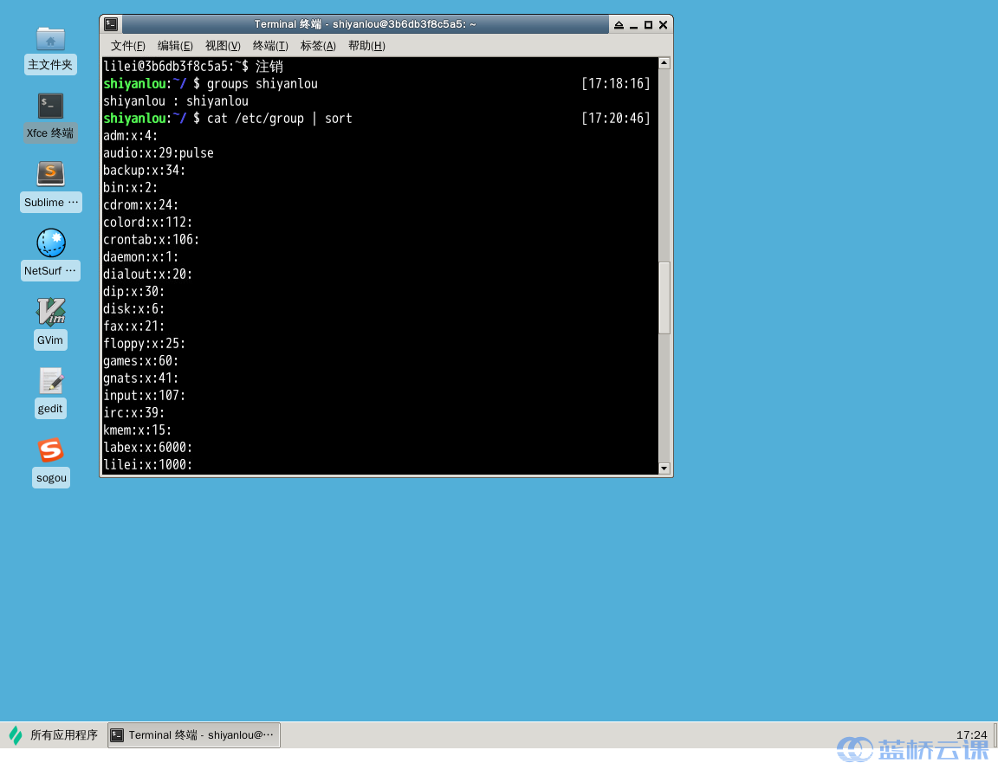Screen dimensions: 998x776
Task: Click the terminal icon in window title bar
Action: [x=111, y=24]
